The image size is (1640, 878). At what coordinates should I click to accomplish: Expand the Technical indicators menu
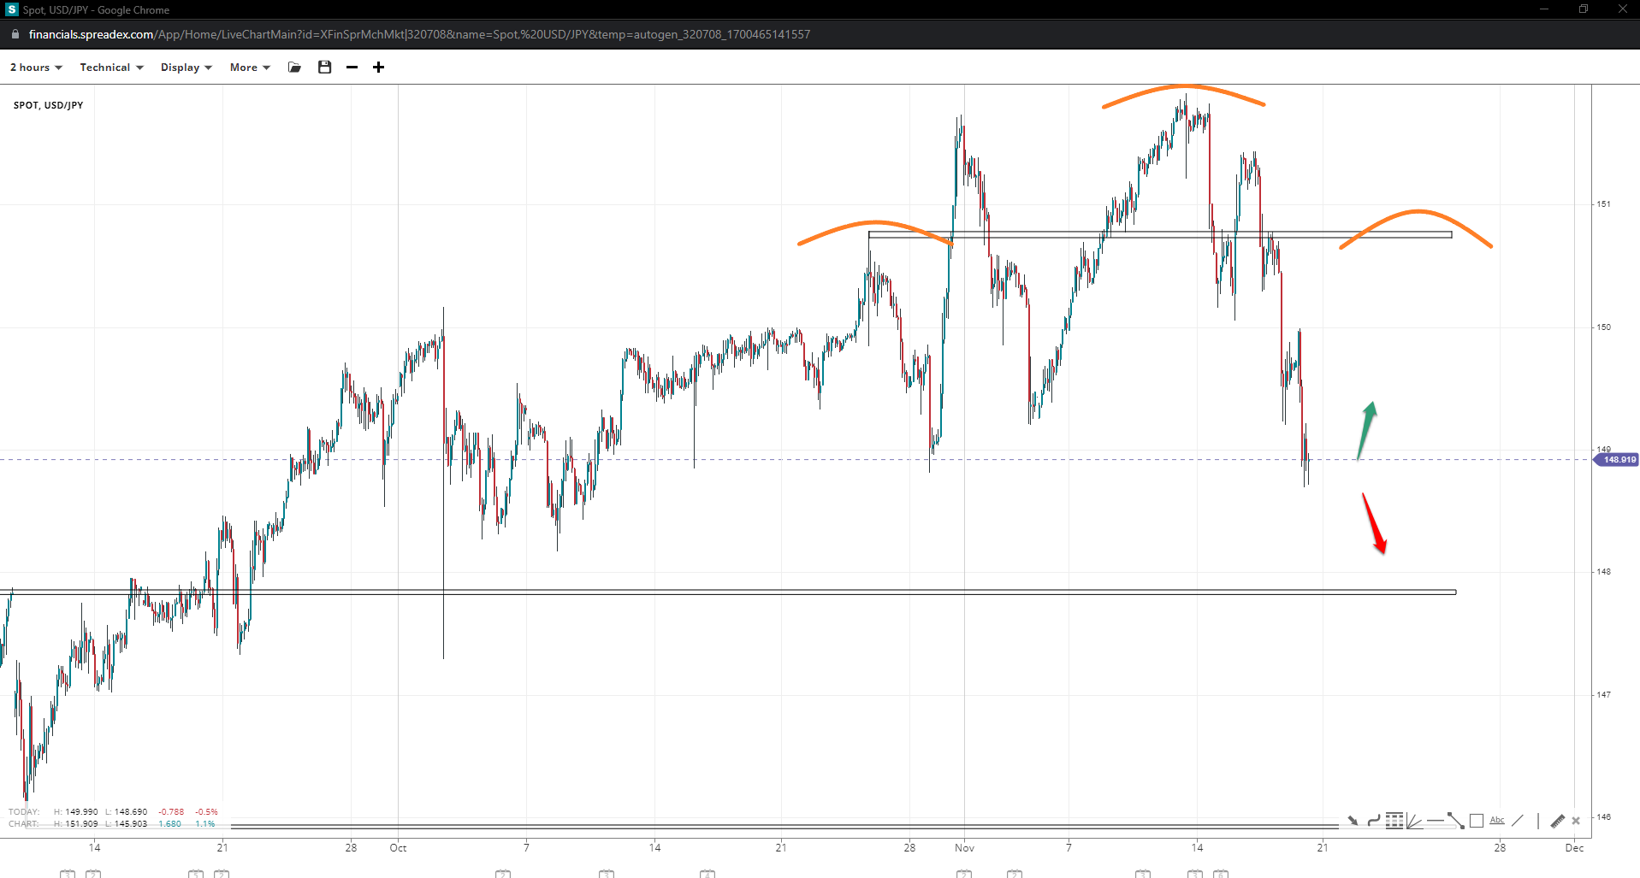click(111, 68)
